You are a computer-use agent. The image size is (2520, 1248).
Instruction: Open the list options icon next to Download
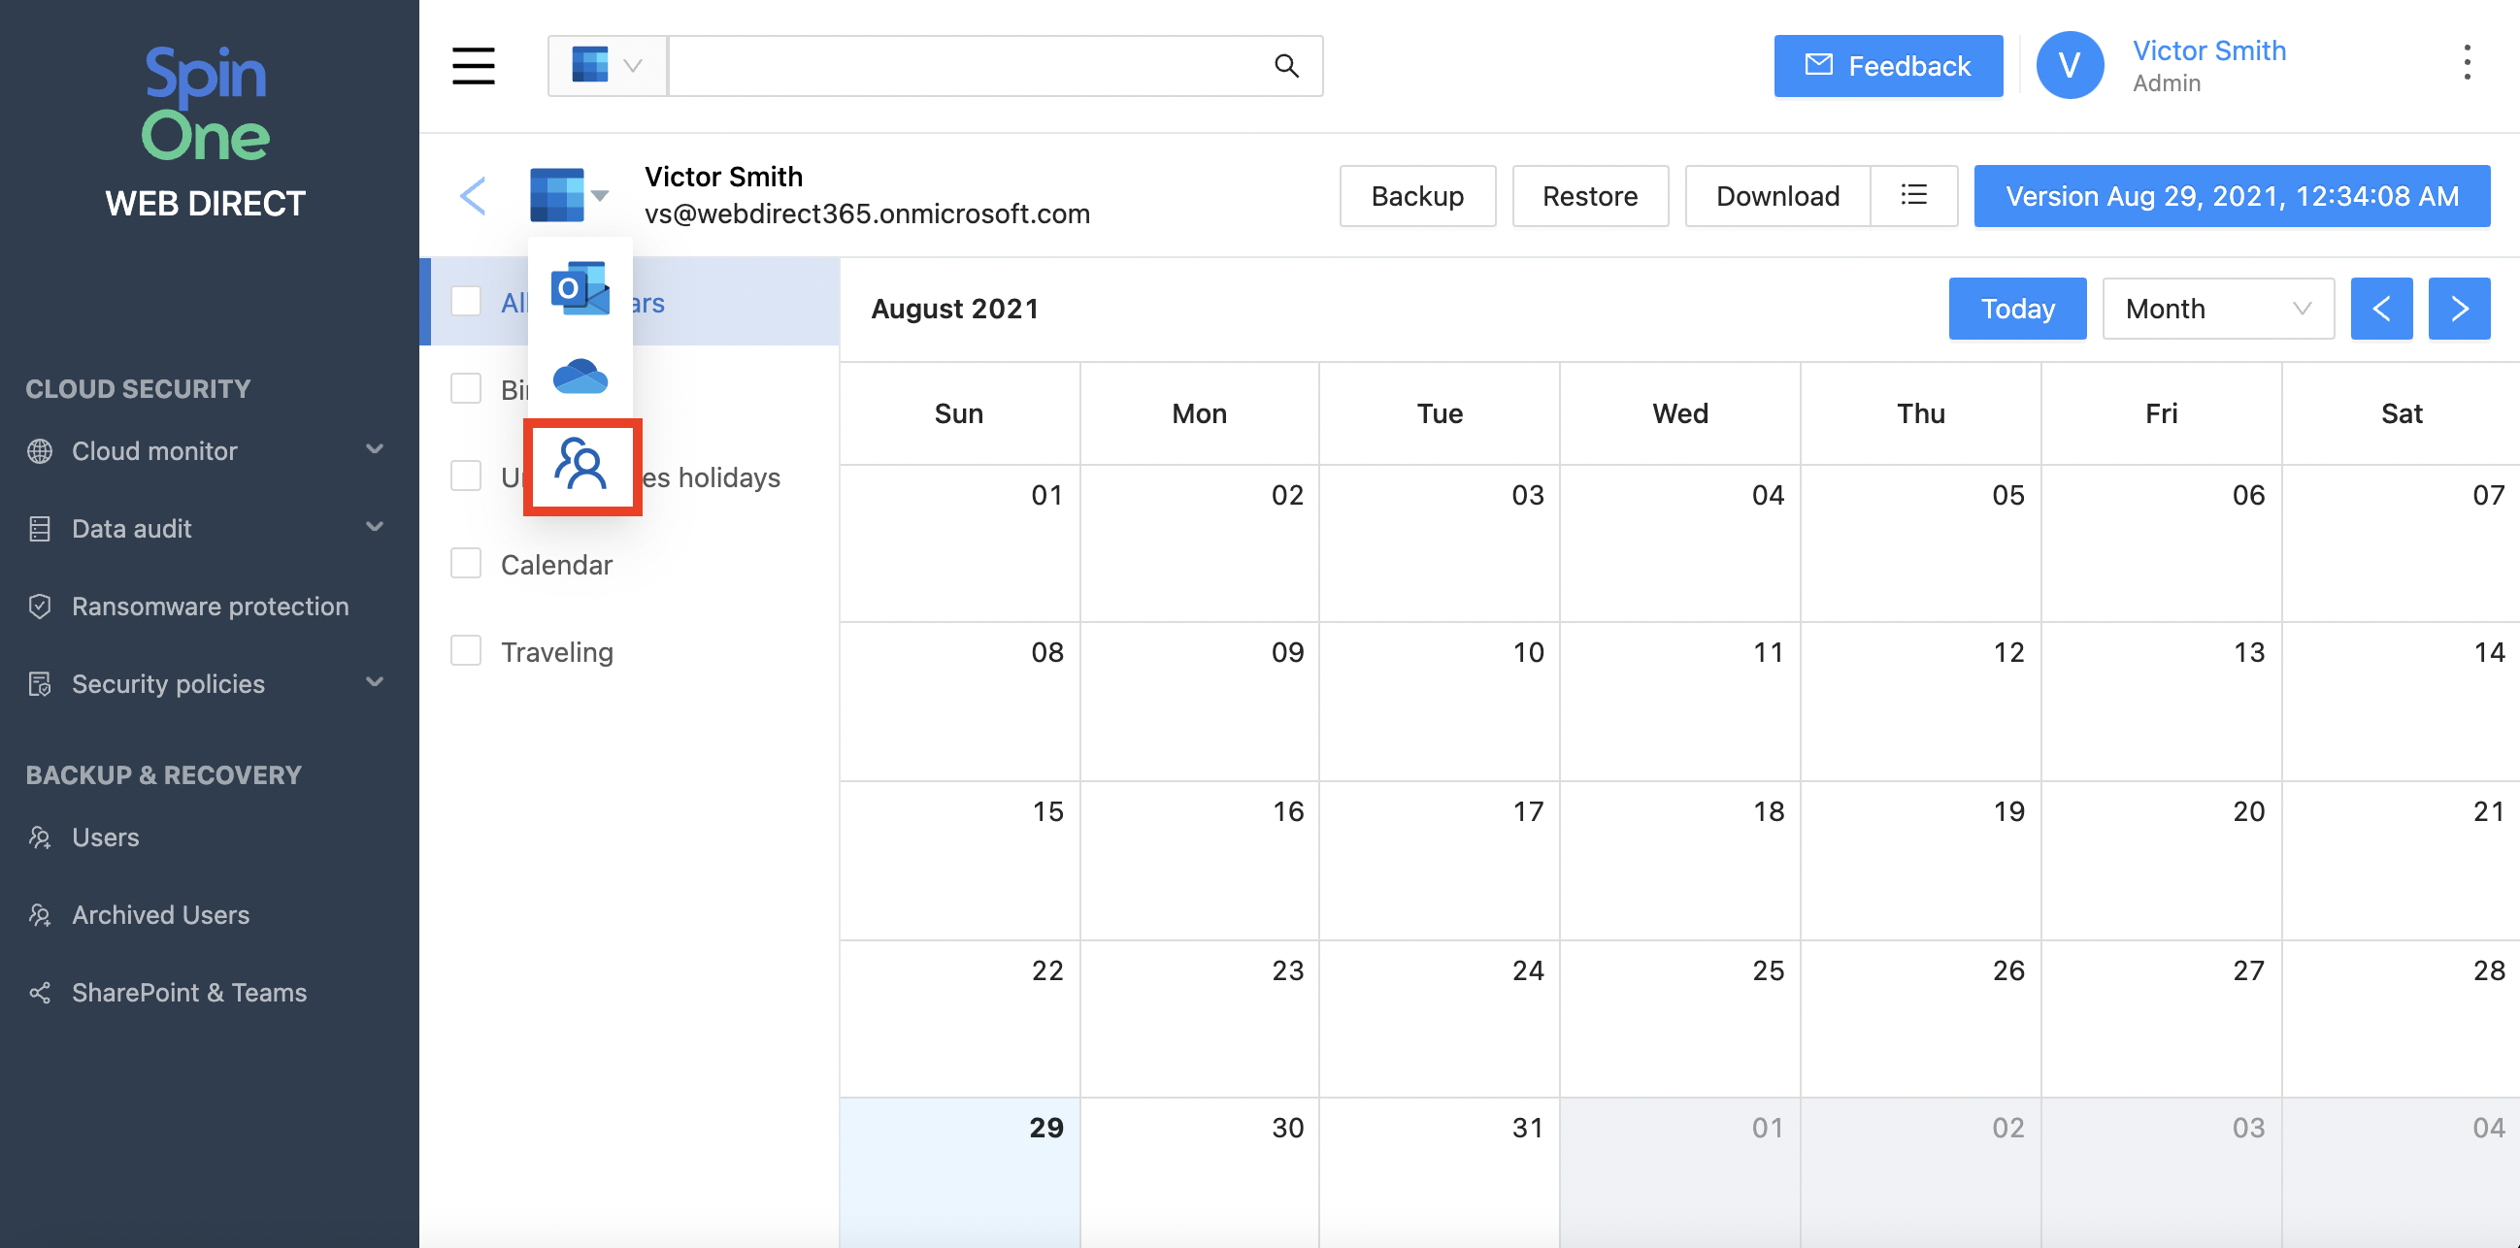(x=1912, y=196)
